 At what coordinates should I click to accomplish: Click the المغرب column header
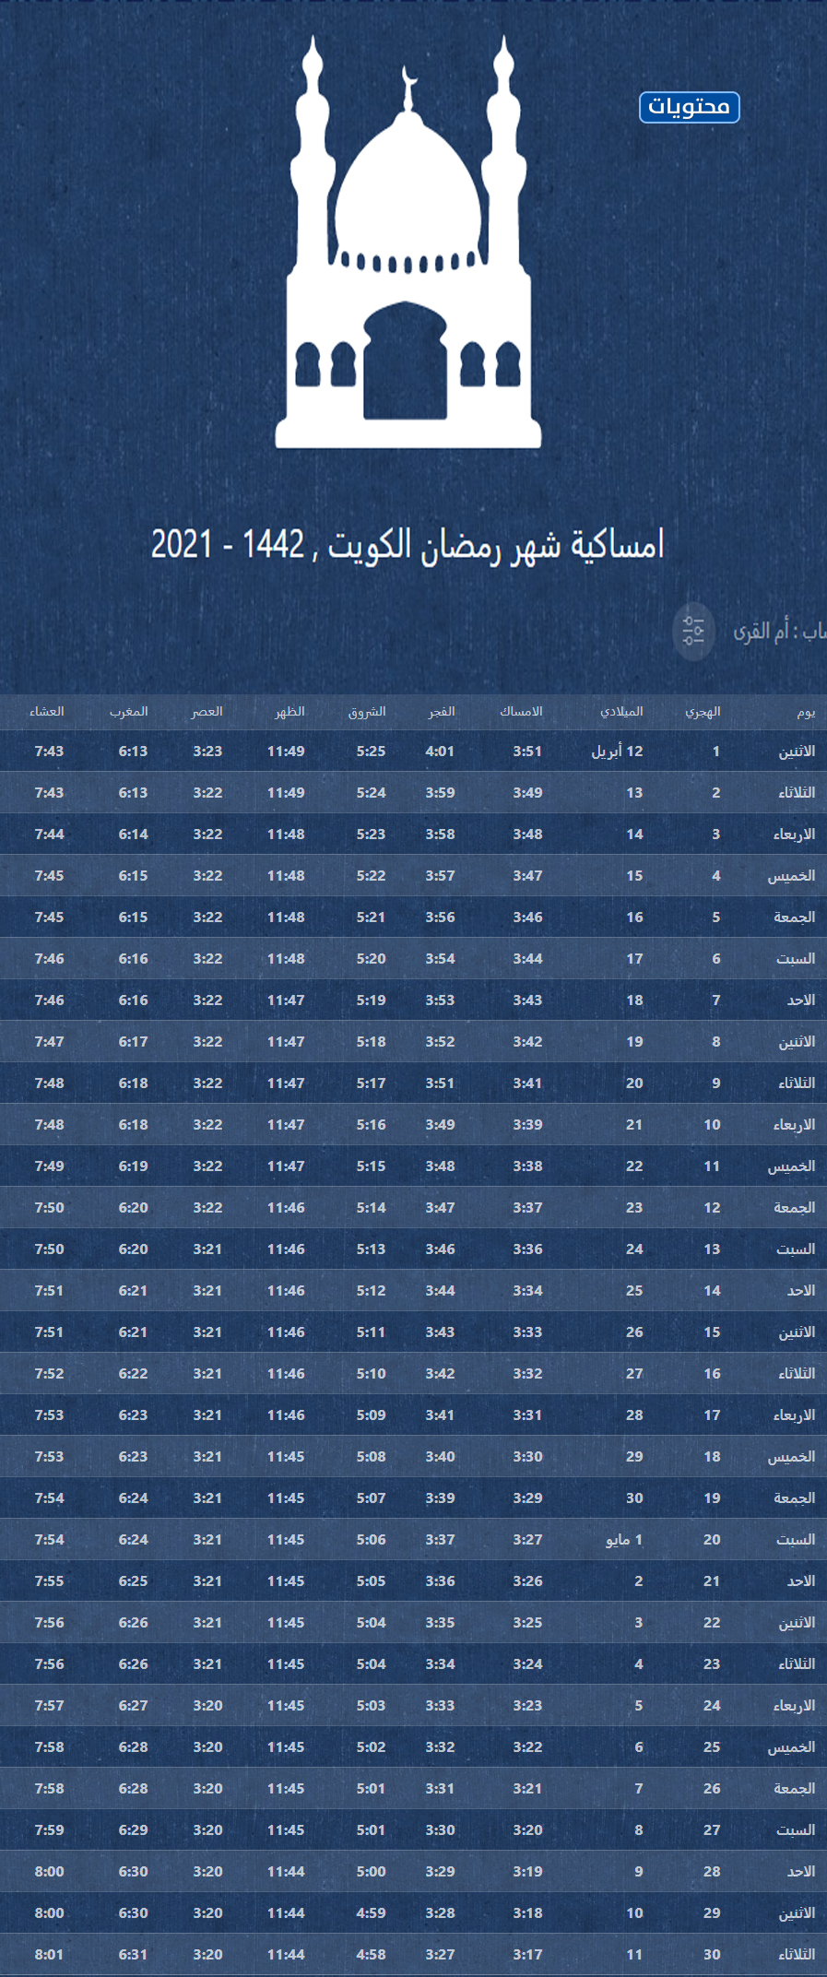pos(129,711)
